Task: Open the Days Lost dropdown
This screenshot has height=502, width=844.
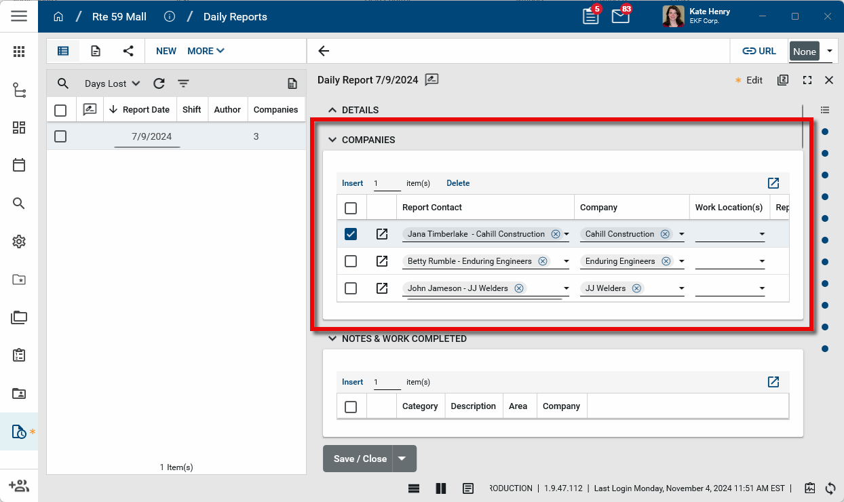Action: 112,83
